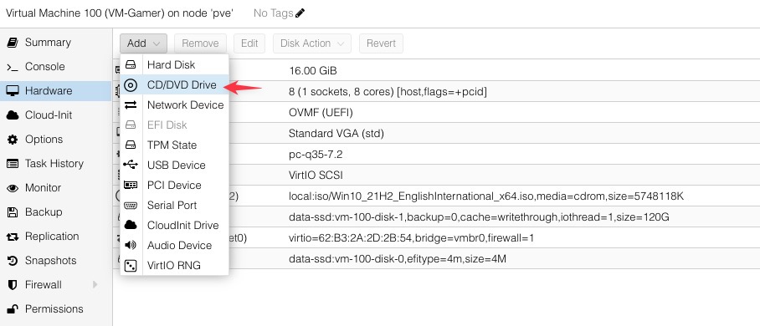Click the PCI Device card icon

[131, 185]
